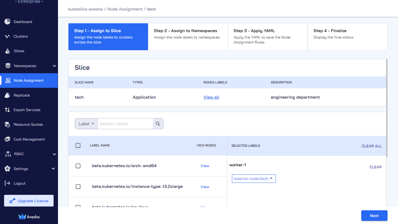Viewport: 398px width, 224px height.
Task: Expand the RBAC sidebar chevron
Action: point(54,154)
